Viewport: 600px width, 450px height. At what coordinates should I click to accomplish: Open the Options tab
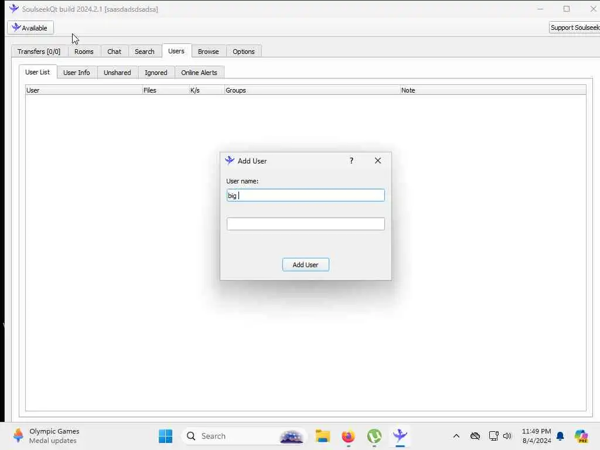click(243, 52)
